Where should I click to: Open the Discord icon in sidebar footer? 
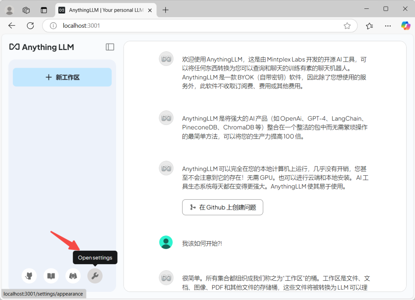tap(73, 276)
